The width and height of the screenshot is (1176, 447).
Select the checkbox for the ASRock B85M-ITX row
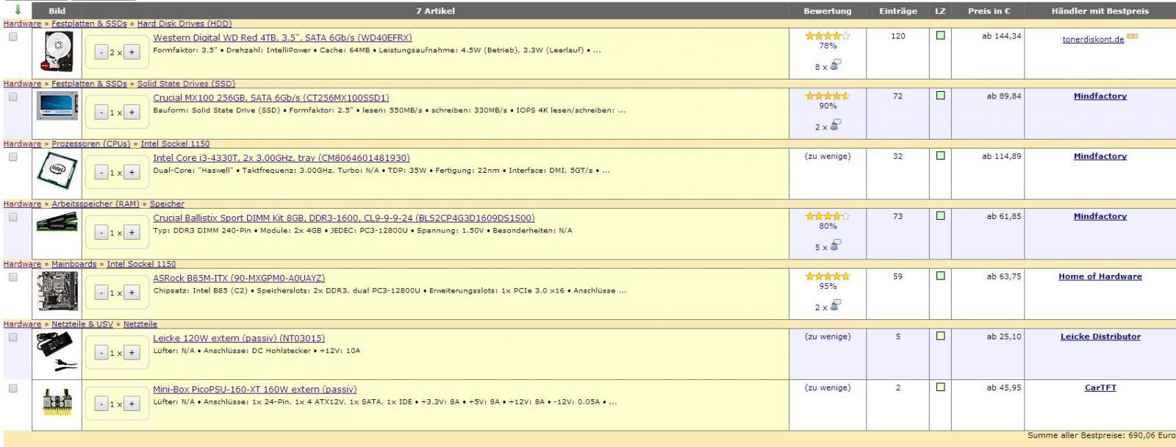click(12, 277)
